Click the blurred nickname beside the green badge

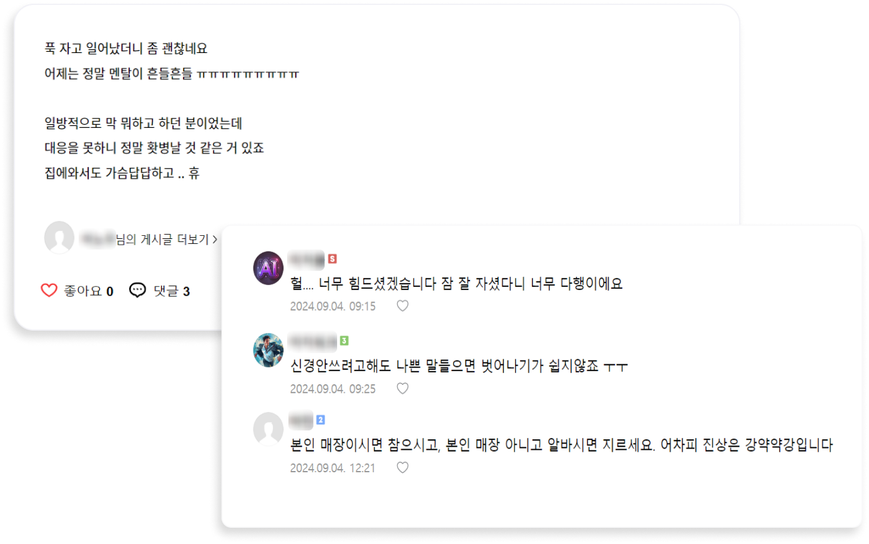pyautogui.click(x=312, y=341)
